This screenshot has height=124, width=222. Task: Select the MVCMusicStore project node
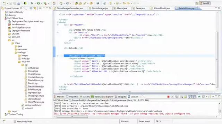point(16,18)
